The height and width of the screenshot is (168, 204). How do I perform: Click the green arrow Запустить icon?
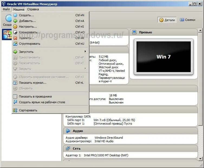click(x=15, y=52)
